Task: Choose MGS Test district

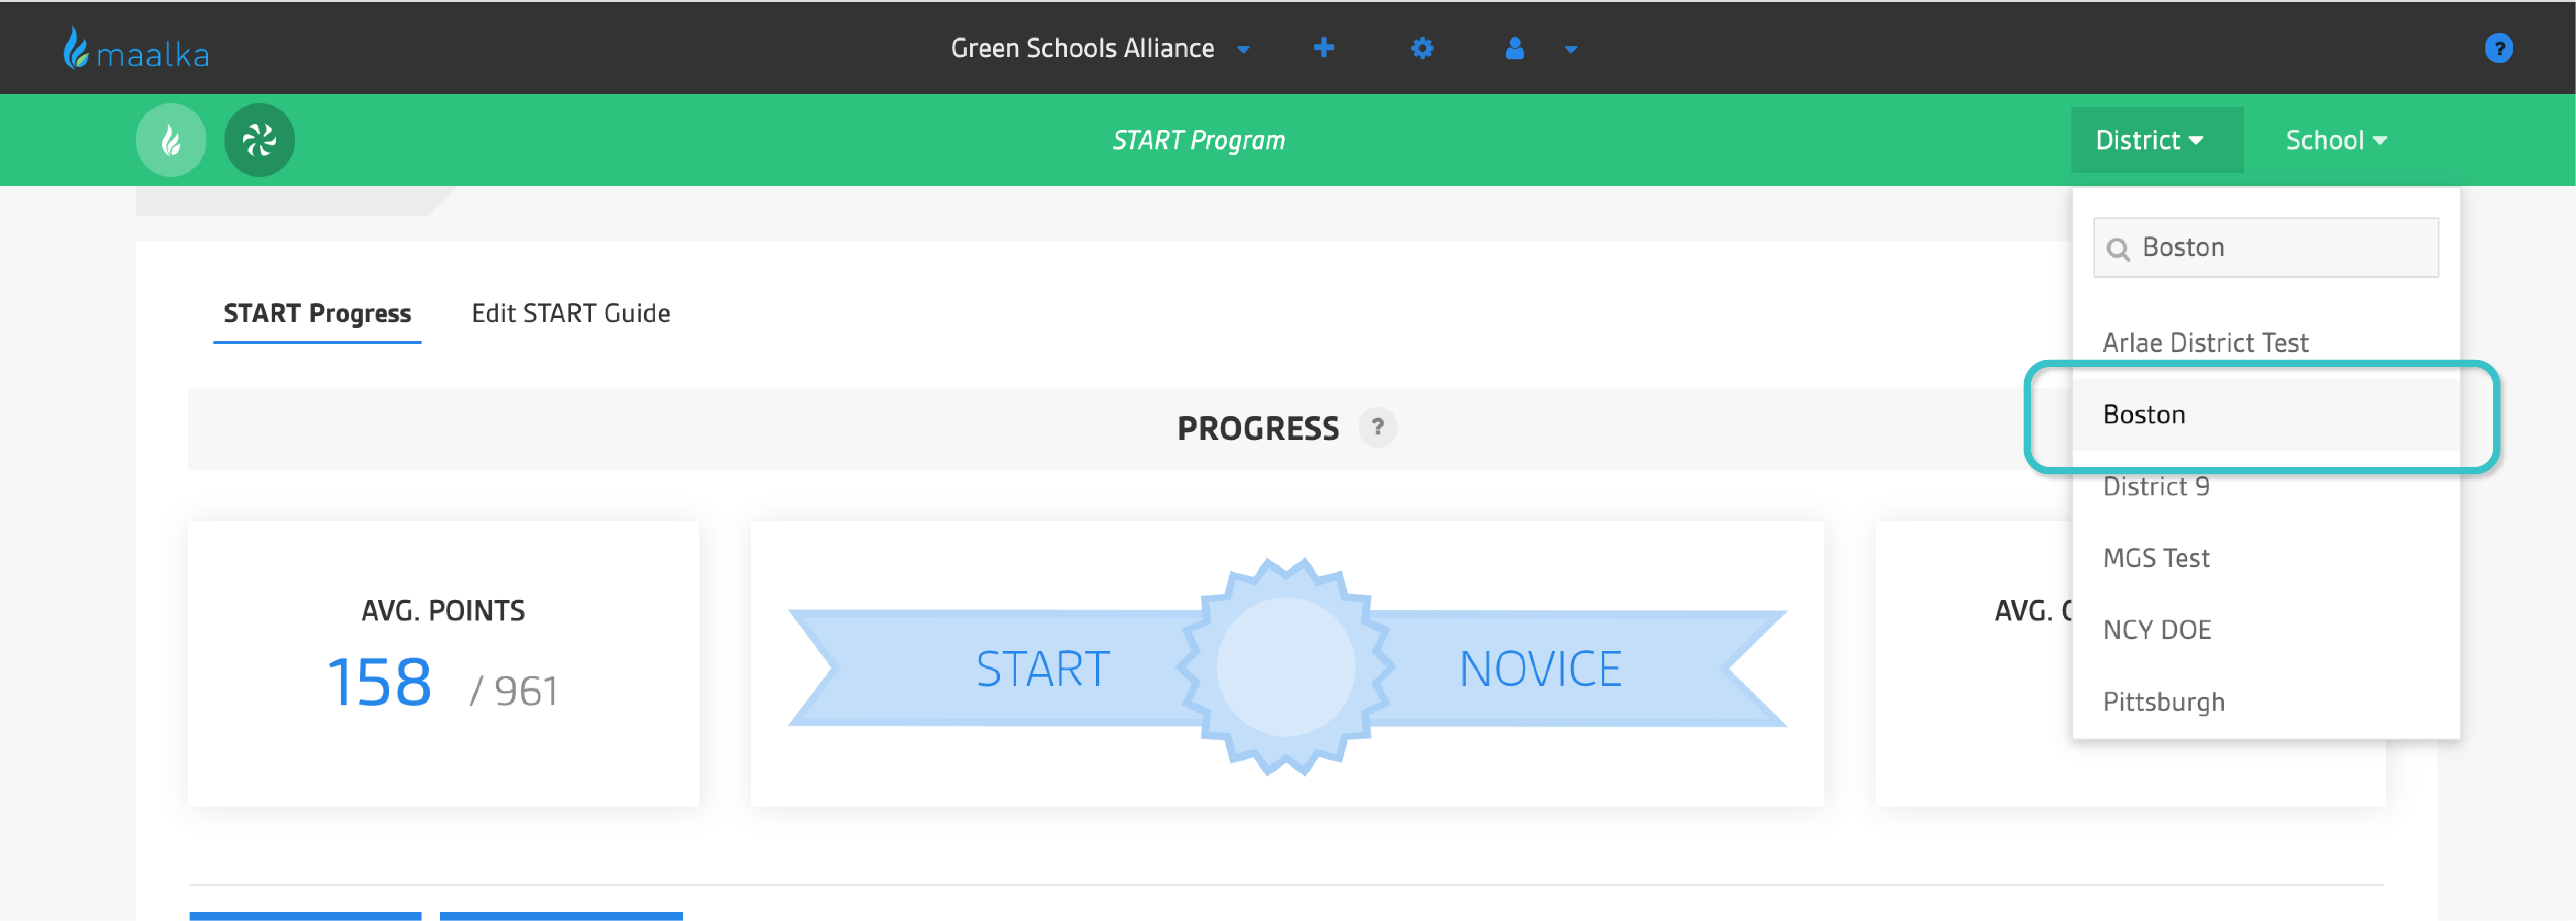Action: (x=2265, y=558)
